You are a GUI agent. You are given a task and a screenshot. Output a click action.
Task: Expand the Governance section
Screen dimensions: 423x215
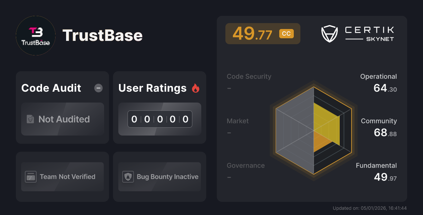click(x=246, y=165)
